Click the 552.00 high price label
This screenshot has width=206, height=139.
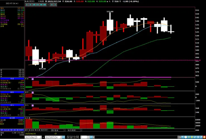pos(110,12)
